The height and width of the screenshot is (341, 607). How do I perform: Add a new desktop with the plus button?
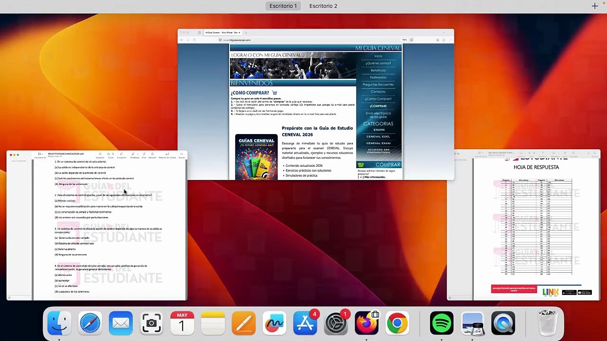(595, 6)
